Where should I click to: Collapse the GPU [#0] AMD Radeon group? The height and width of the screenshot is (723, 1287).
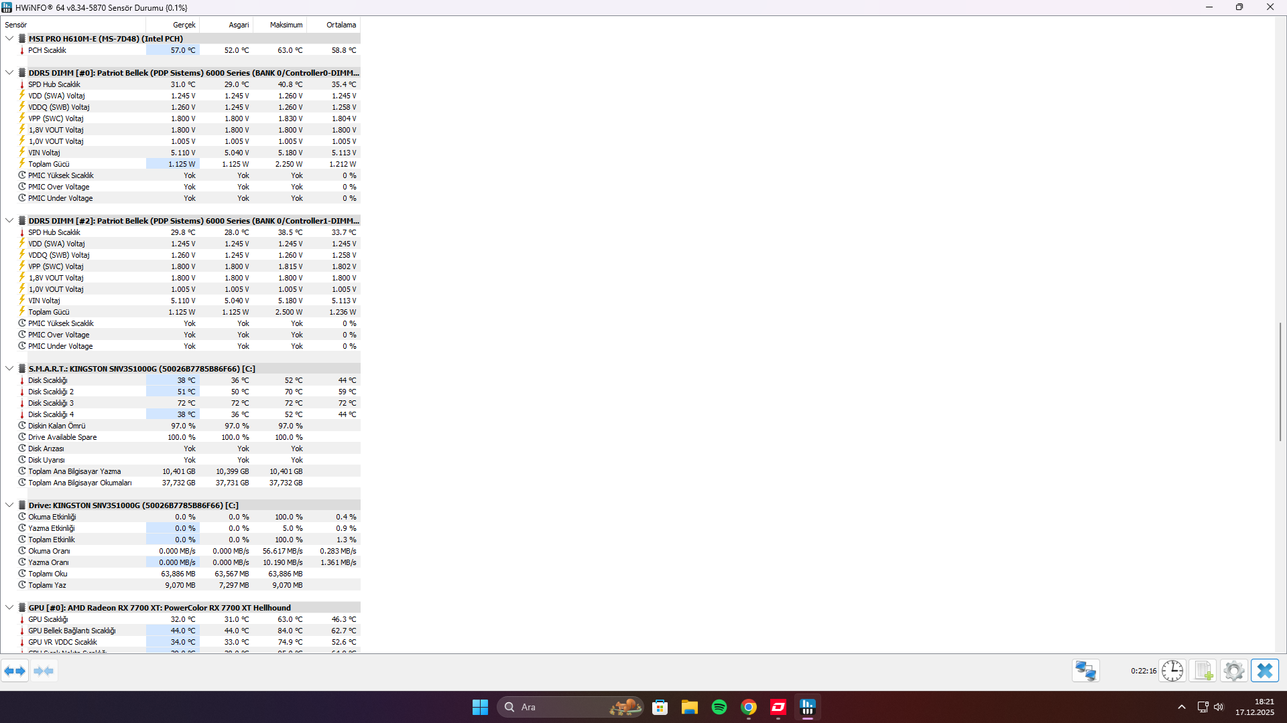[x=9, y=608]
